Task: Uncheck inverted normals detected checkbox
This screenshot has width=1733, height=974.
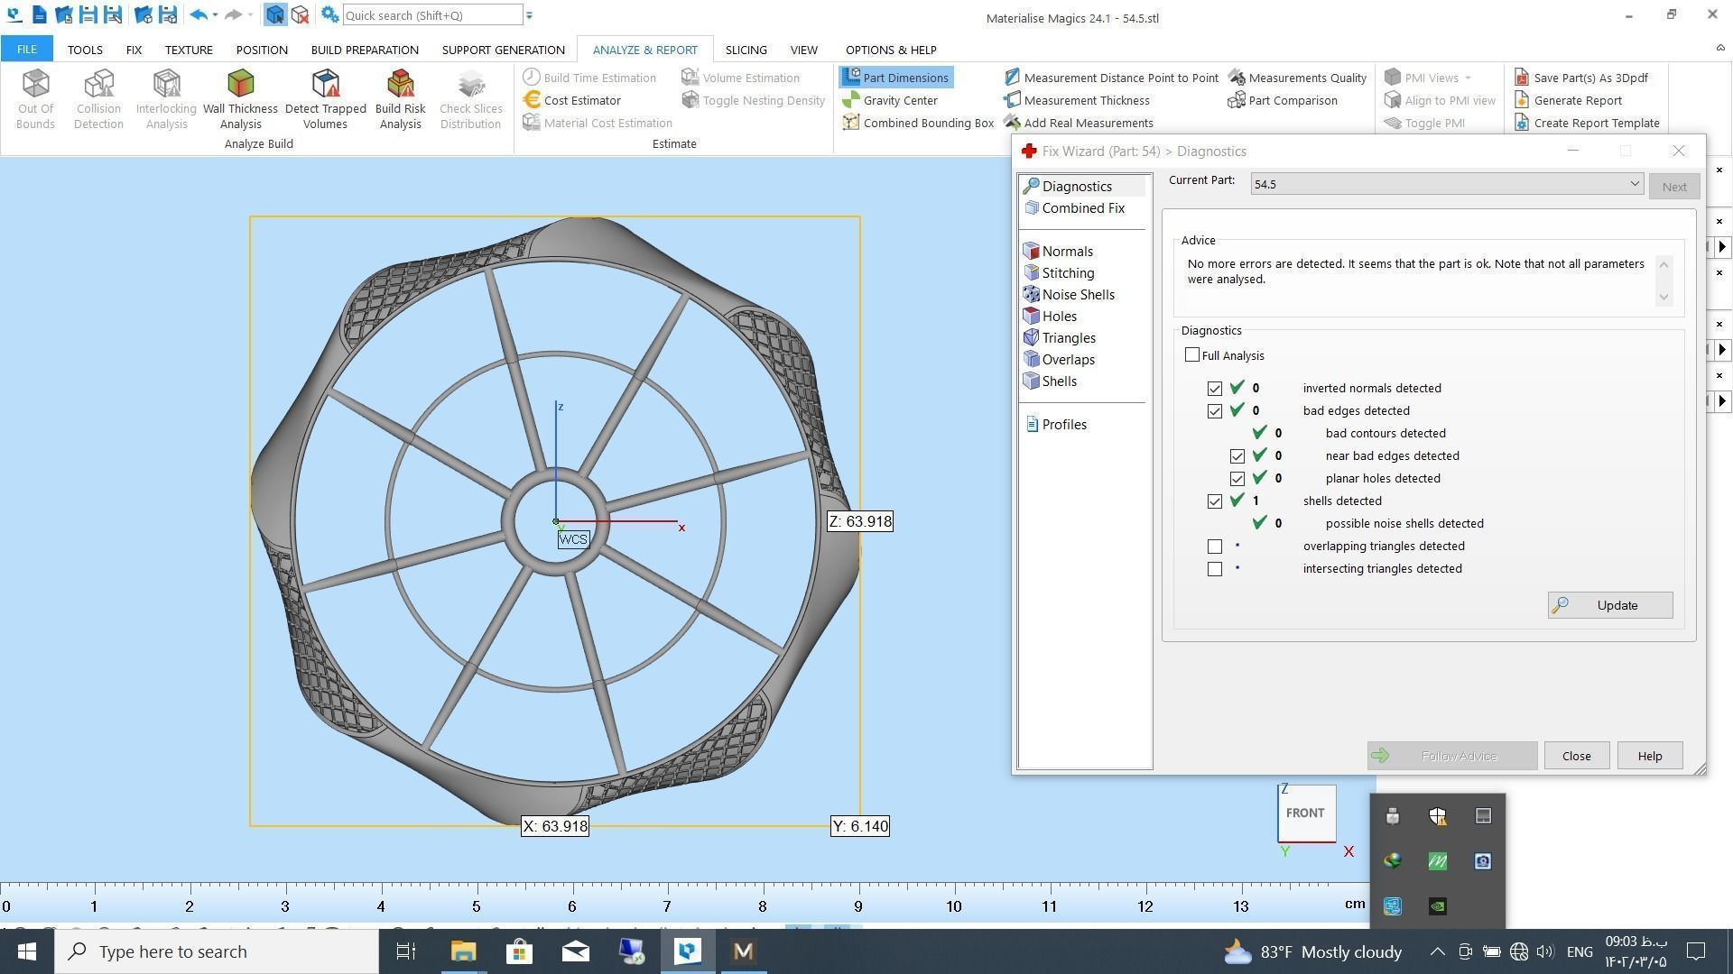Action: click(x=1215, y=389)
